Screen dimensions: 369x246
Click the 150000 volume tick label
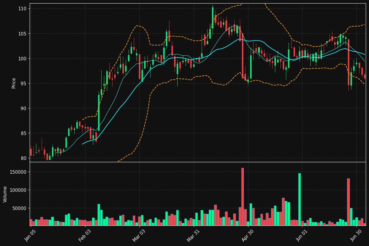point(18,172)
